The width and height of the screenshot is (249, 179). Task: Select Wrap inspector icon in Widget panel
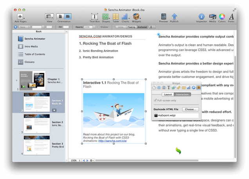pos(164,87)
